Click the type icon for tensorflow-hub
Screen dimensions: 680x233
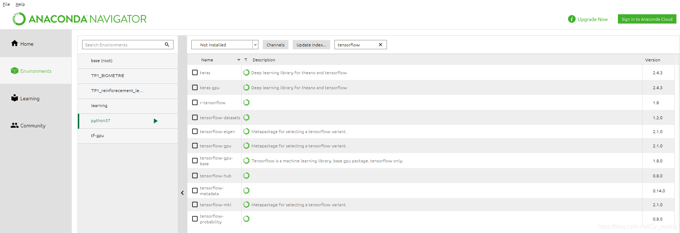point(246,176)
